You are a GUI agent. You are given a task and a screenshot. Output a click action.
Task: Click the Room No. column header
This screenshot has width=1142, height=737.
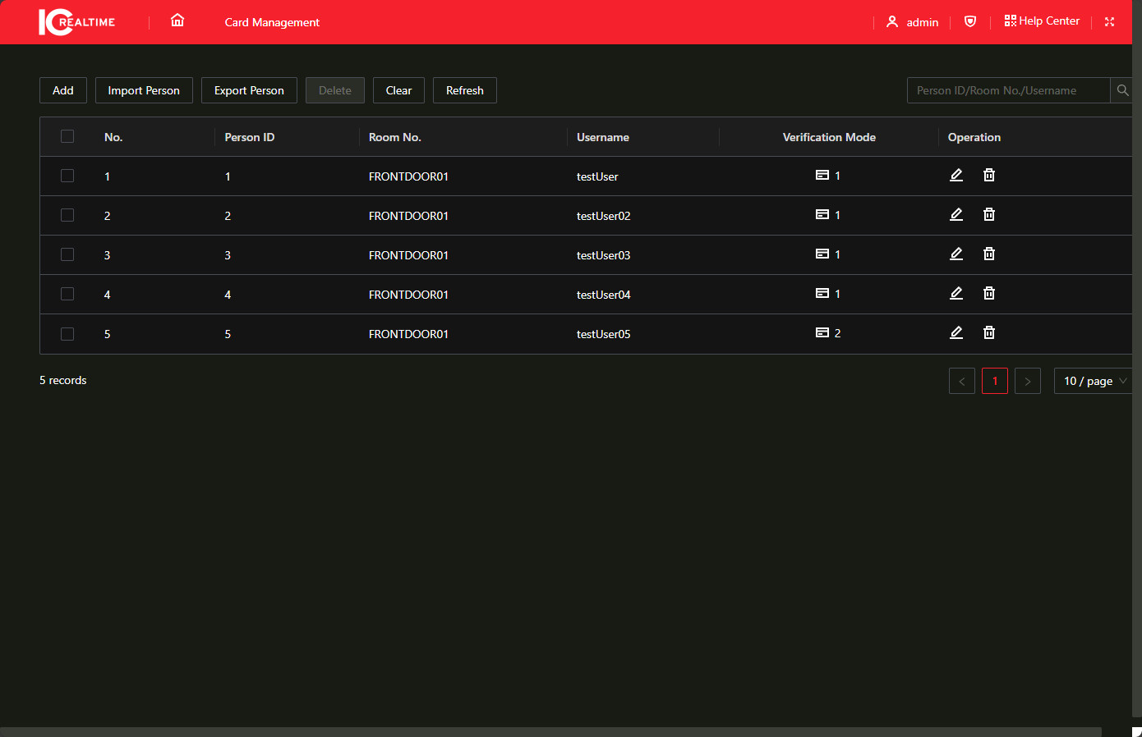click(395, 137)
